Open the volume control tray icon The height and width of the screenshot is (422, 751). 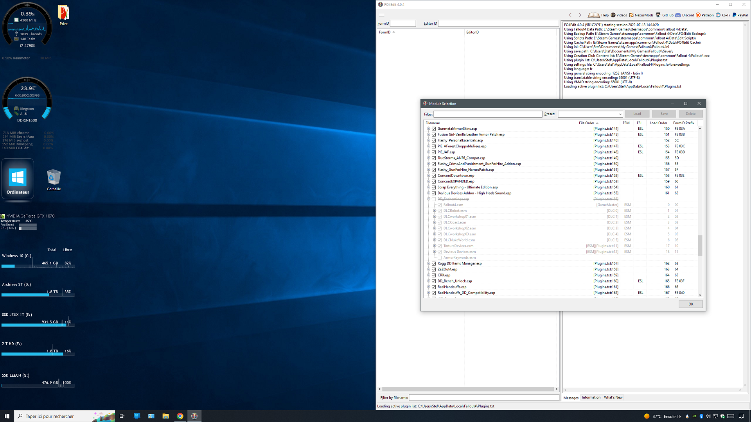pos(708,416)
